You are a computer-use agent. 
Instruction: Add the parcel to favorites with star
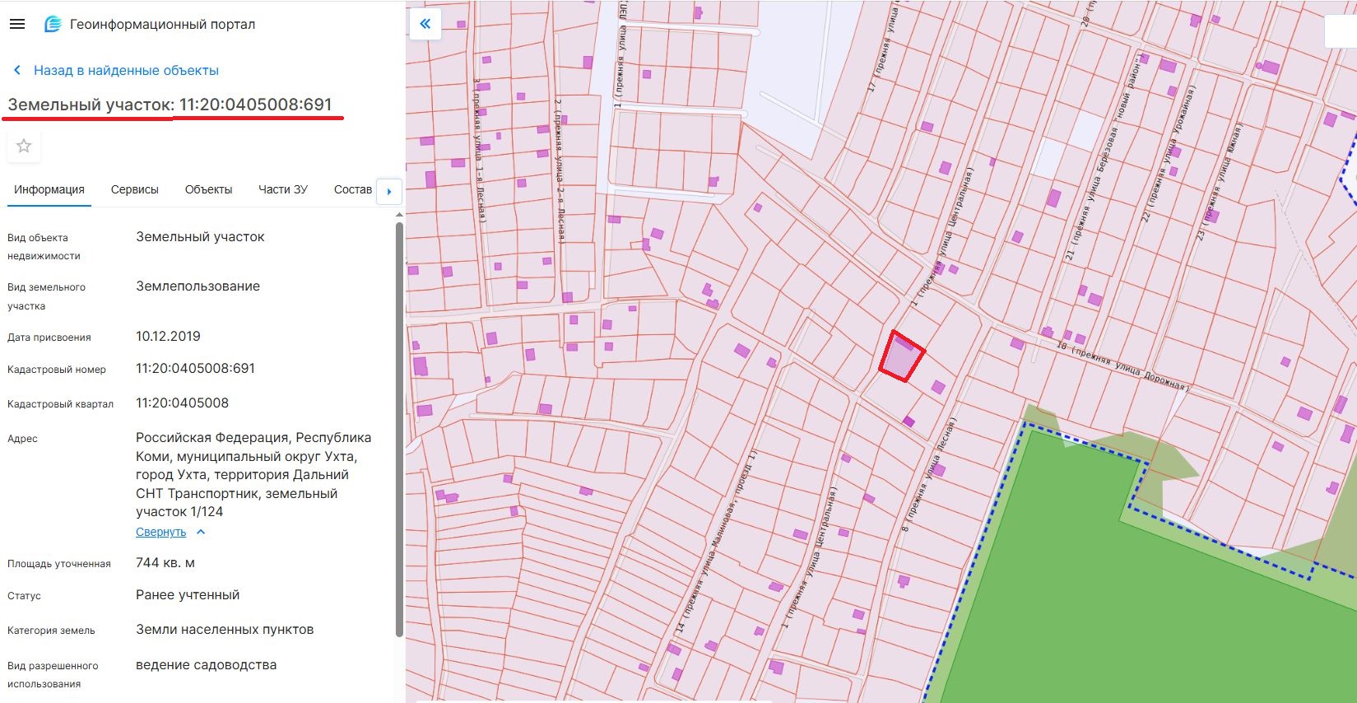24,146
